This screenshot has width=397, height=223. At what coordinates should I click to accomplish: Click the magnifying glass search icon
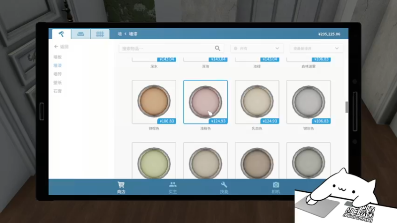217,48
